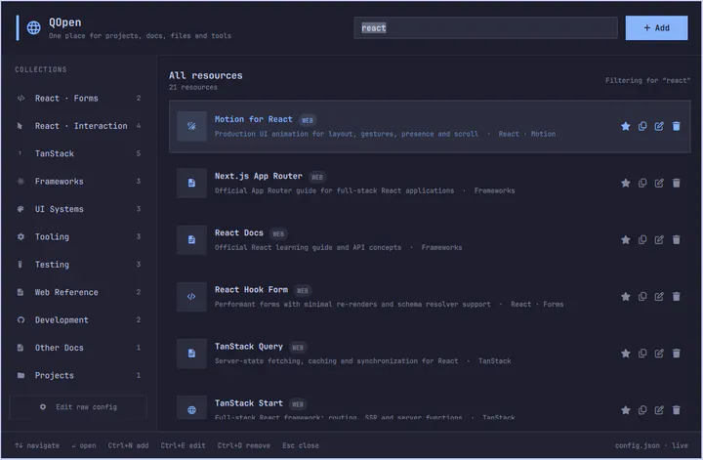Viewport: 703px width, 460px height.
Task: Select the Frameworks collection
Action: (78, 182)
